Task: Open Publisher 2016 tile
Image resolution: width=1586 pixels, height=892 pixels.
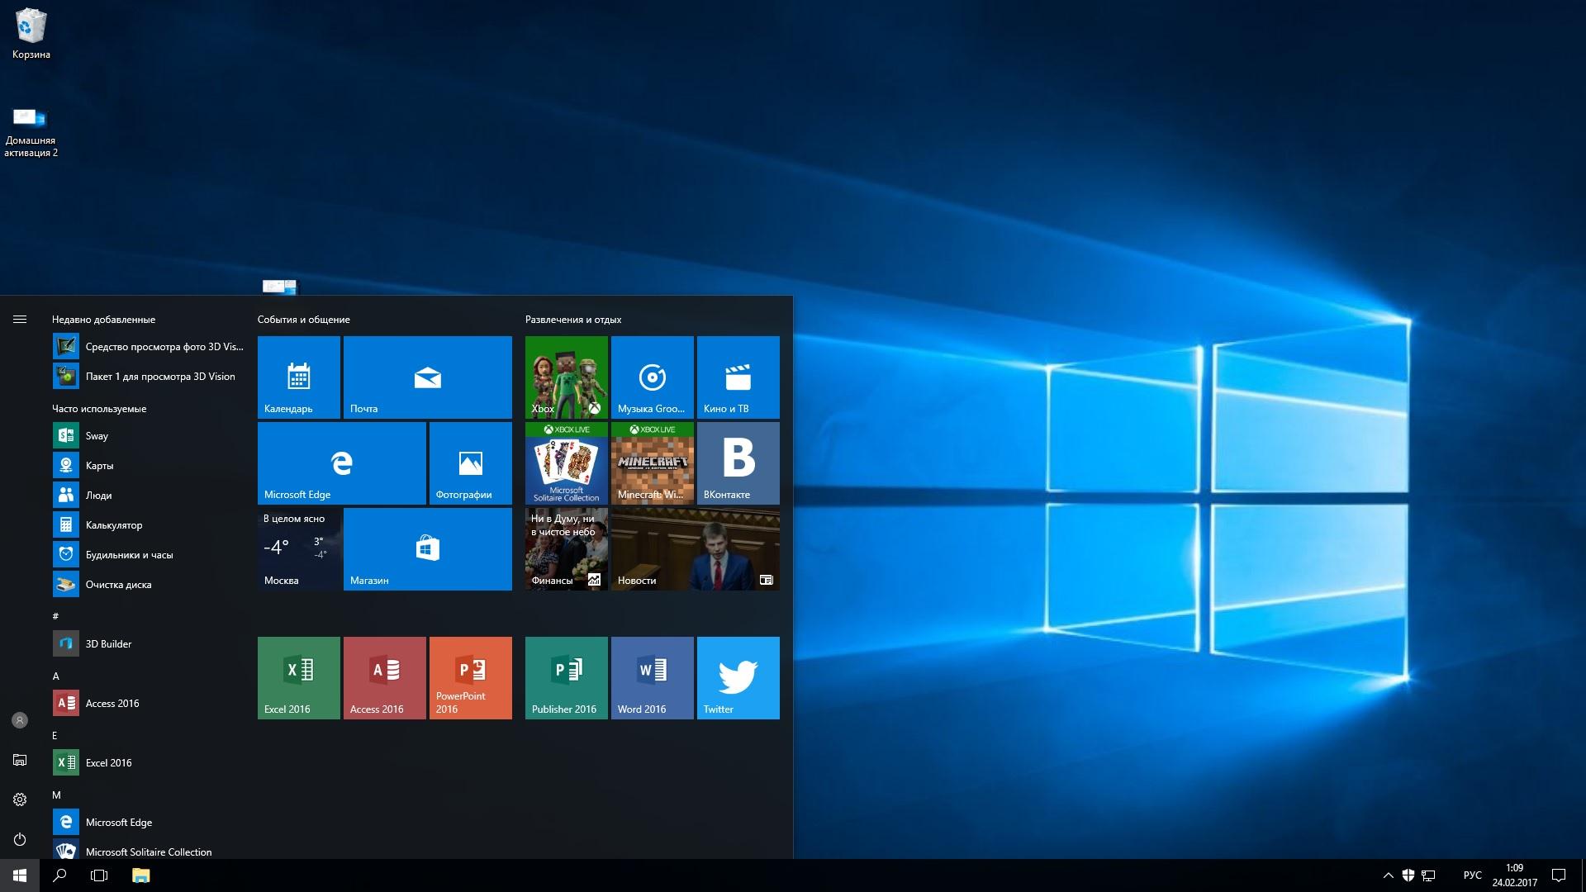Action: [565, 677]
